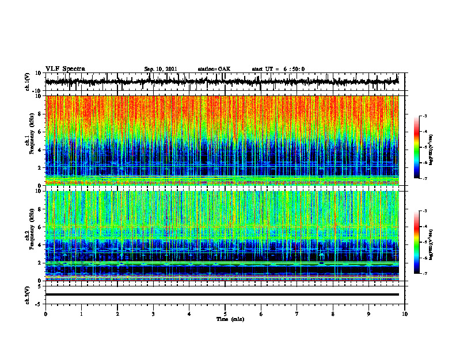Click the ch.2 spectrogram panel
The height and width of the screenshot is (352, 456).
tap(222, 236)
